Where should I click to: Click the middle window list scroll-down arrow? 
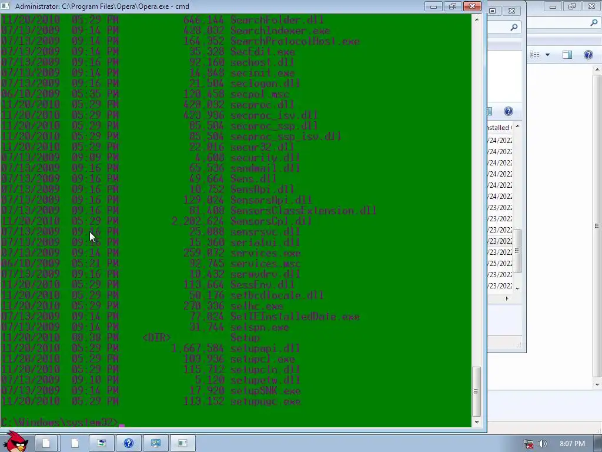point(517,288)
